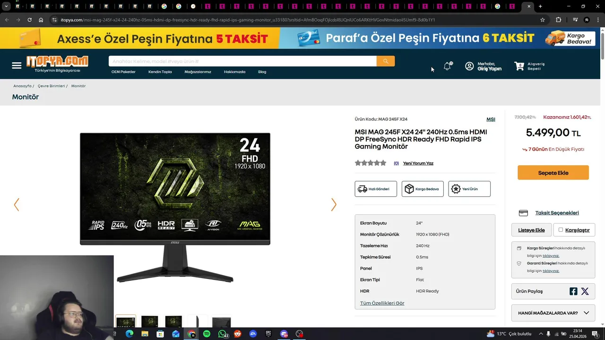Screen dimensions: 605x340
Task: Click the credit card icon beside Taksit Seçenekleri
Action: (523, 213)
